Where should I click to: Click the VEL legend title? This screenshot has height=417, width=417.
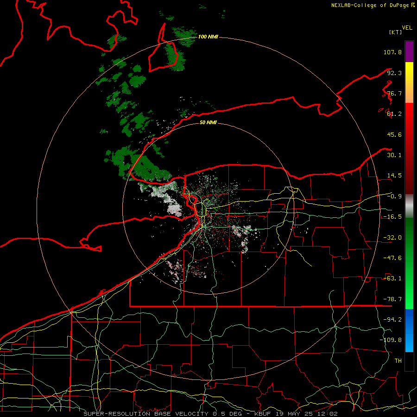click(407, 28)
